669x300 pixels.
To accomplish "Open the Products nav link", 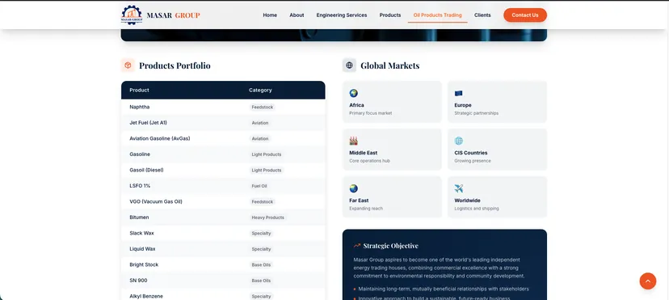I will click(390, 15).
